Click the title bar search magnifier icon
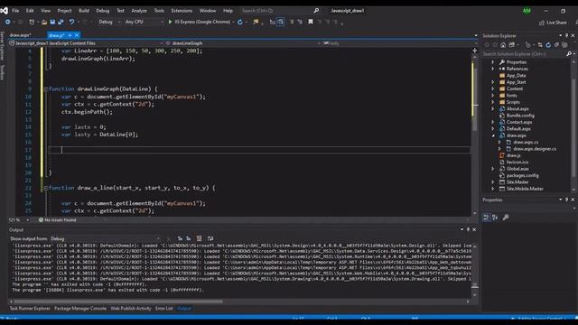The image size is (578, 325). coord(316,11)
